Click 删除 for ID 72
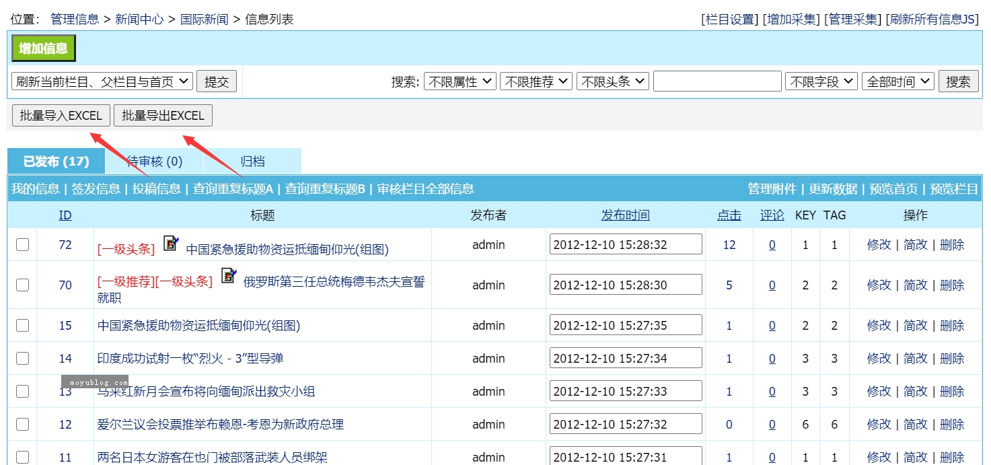This screenshot has width=991, height=465. [x=952, y=244]
